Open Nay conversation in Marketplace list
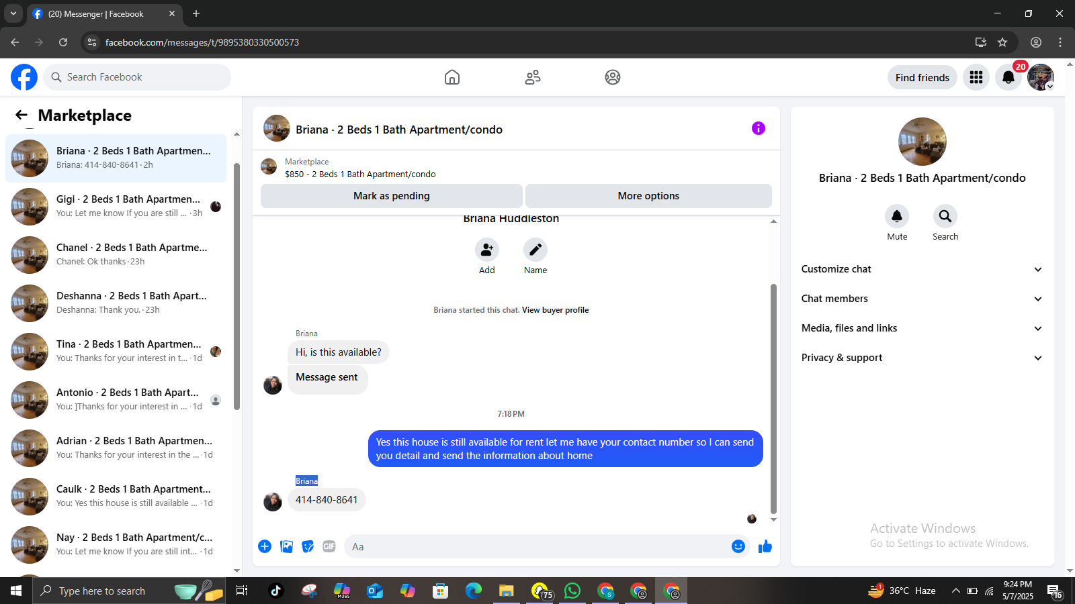 [x=116, y=545]
